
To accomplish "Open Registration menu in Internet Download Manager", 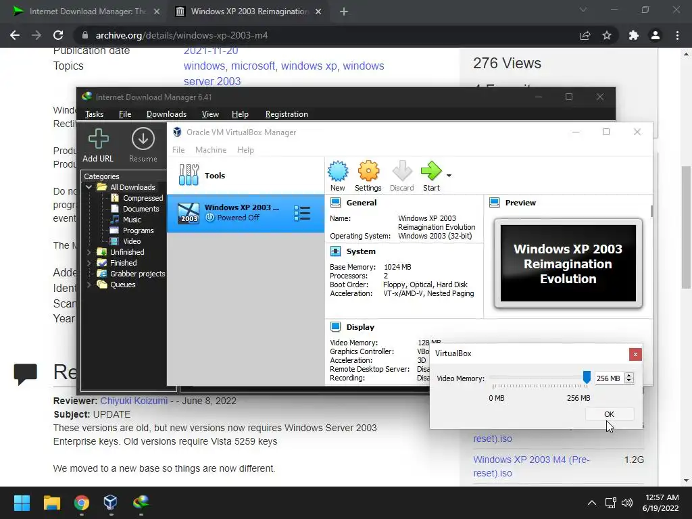I will coord(287,114).
